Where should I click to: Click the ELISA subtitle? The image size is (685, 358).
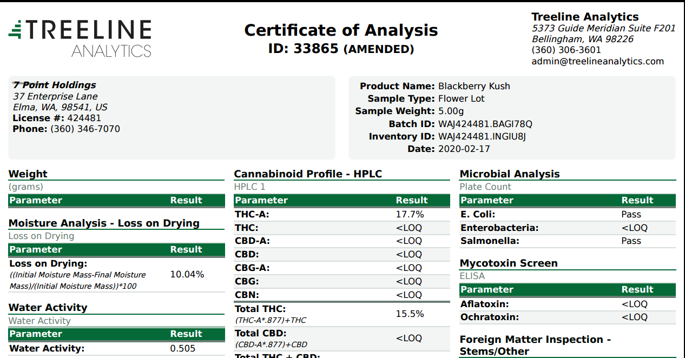click(472, 276)
